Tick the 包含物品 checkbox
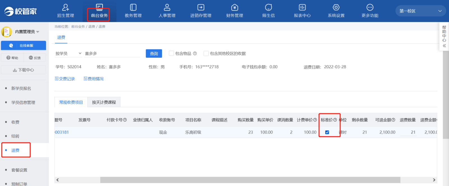This screenshot has height=186, width=449. click(171, 53)
